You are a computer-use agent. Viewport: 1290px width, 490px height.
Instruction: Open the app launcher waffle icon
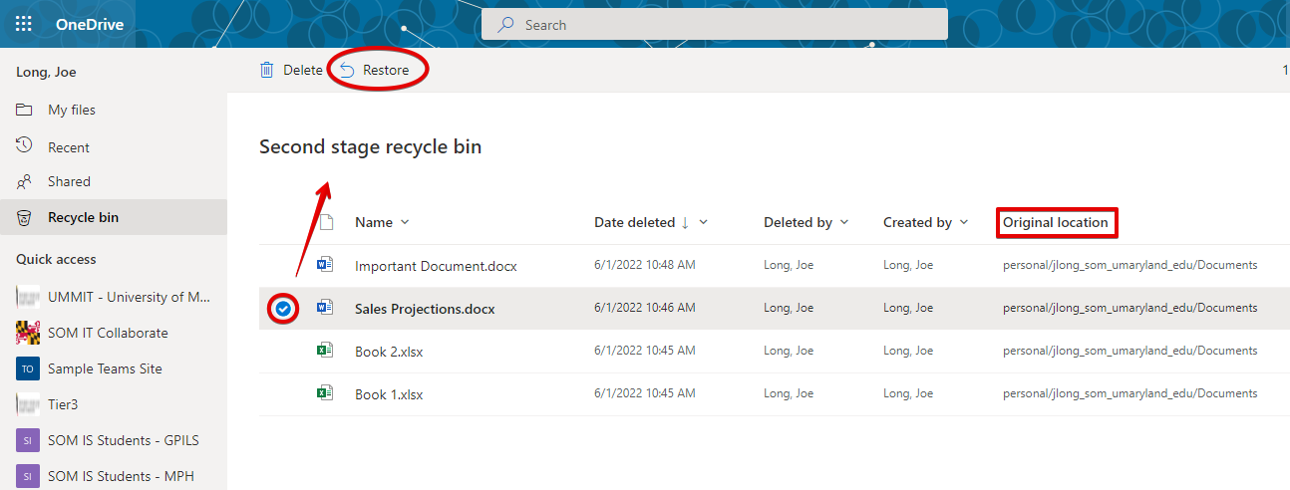click(24, 24)
